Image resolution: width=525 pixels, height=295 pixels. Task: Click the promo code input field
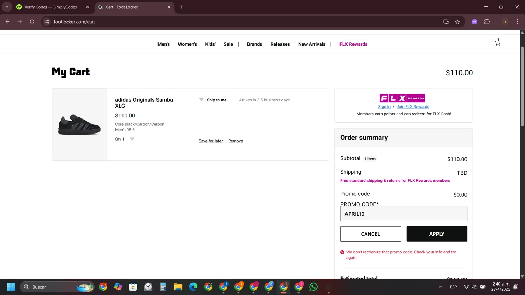point(404,214)
